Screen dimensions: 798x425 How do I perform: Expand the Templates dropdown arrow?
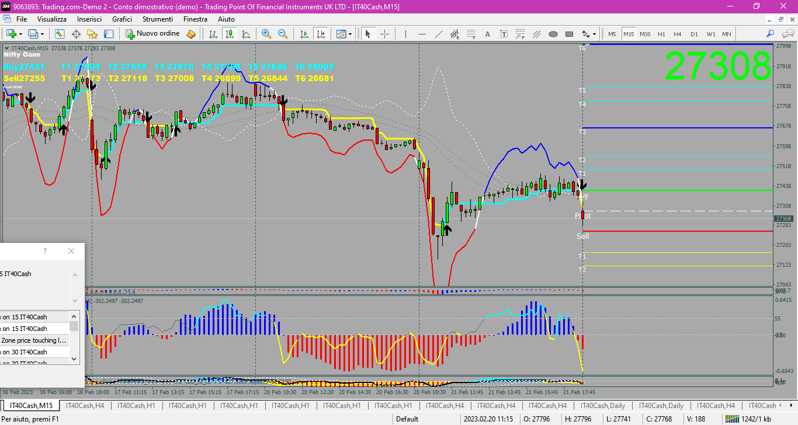pos(350,34)
